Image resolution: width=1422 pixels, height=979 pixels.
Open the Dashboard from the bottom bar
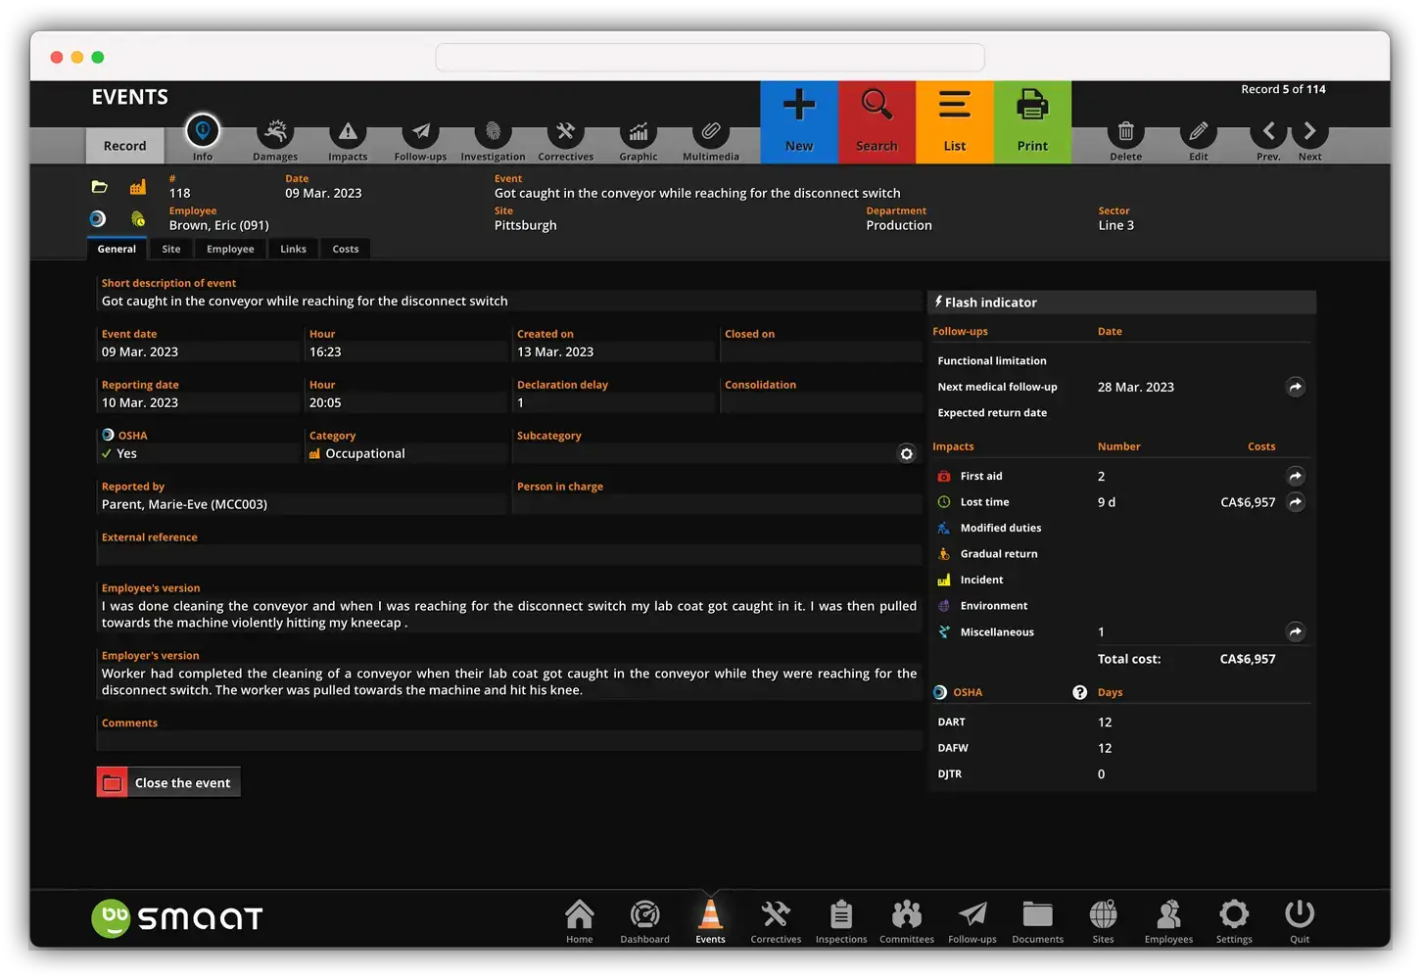(645, 921)
